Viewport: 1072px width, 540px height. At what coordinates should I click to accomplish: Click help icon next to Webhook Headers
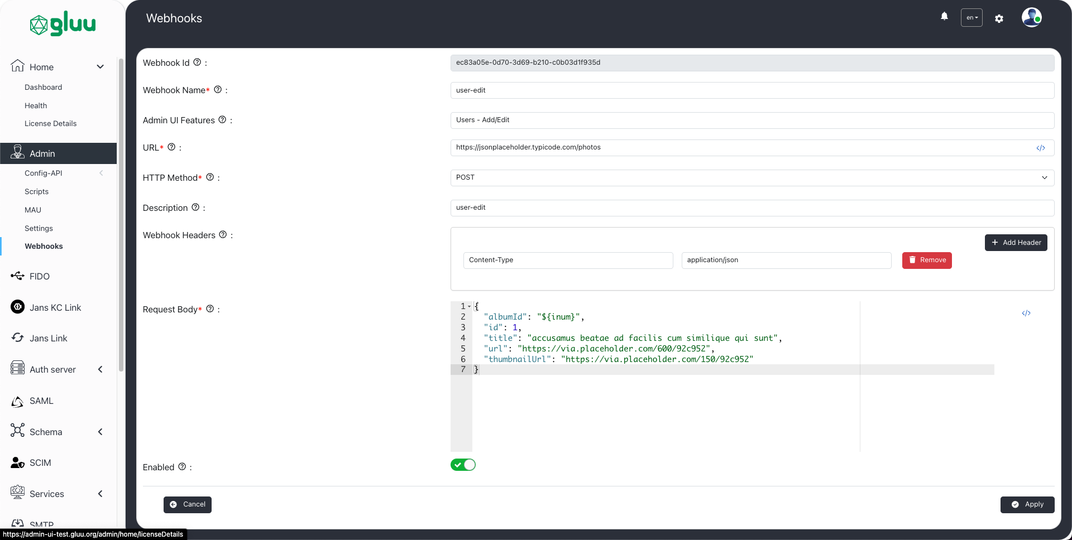pyautogui.click(x=223, y=235)
